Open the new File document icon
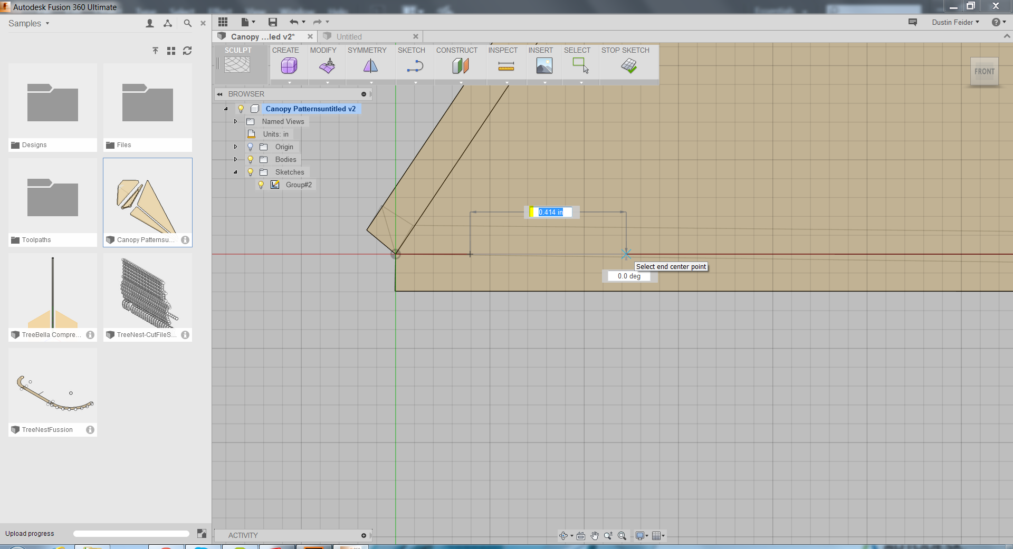 point(245,22)
